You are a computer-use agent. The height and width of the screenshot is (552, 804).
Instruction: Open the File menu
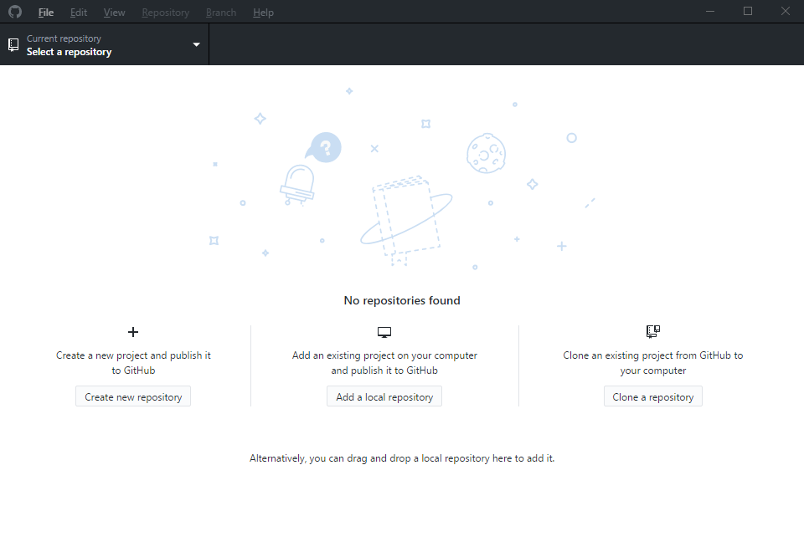pos(45,12)
